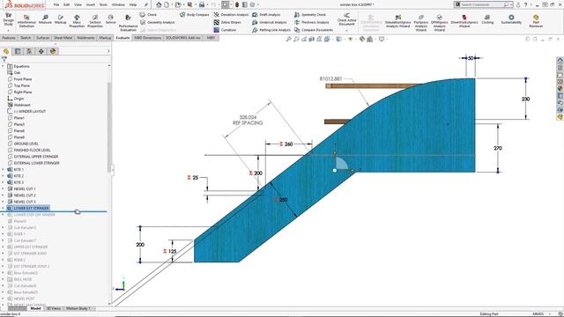Screen dimensions: 564x317
Task: Switch to the Features tab
Action: (9, 38)
